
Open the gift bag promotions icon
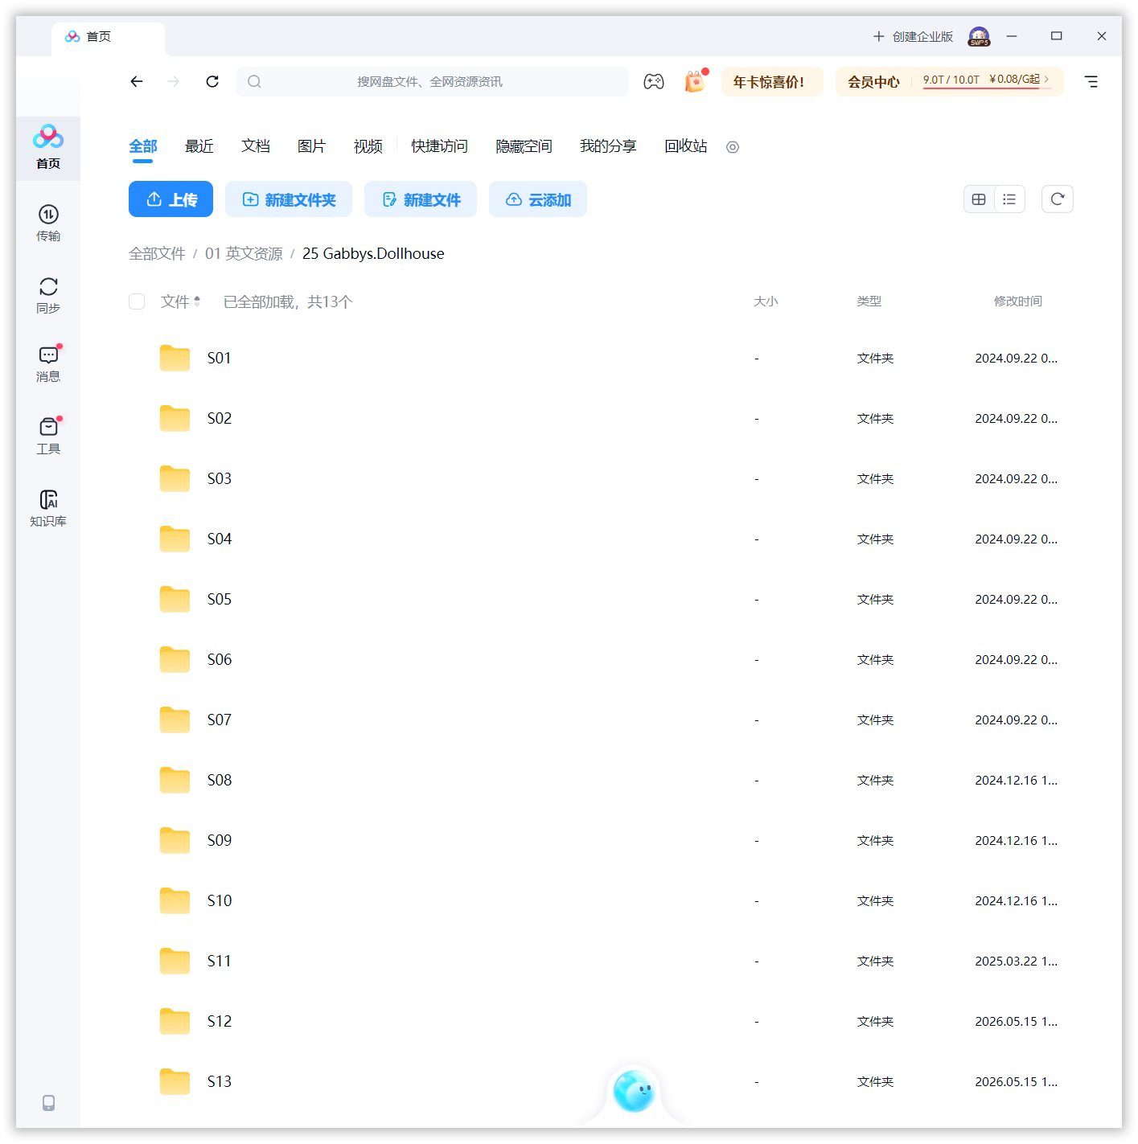pyautogui.click(x=695, y=81)
